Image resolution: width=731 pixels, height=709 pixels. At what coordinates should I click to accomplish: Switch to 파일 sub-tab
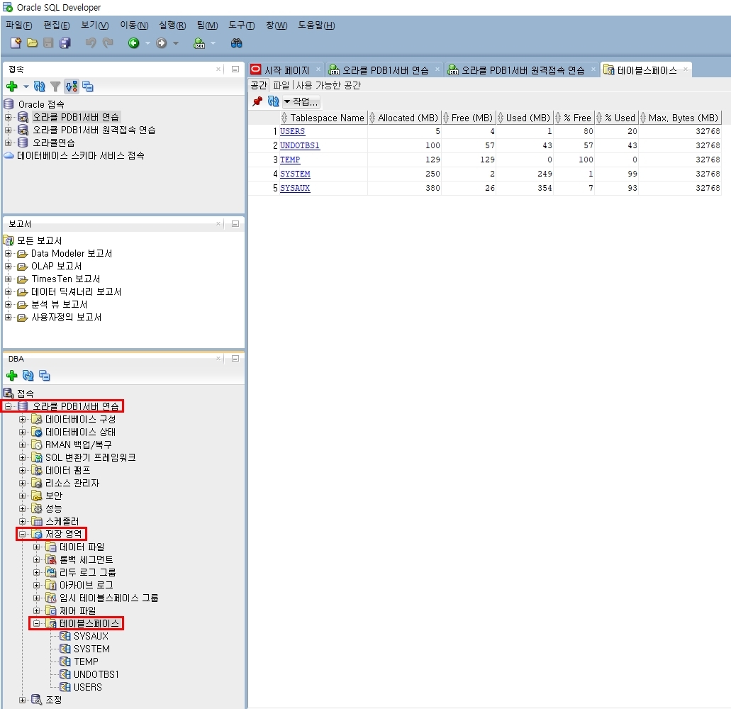coord(281,85)
